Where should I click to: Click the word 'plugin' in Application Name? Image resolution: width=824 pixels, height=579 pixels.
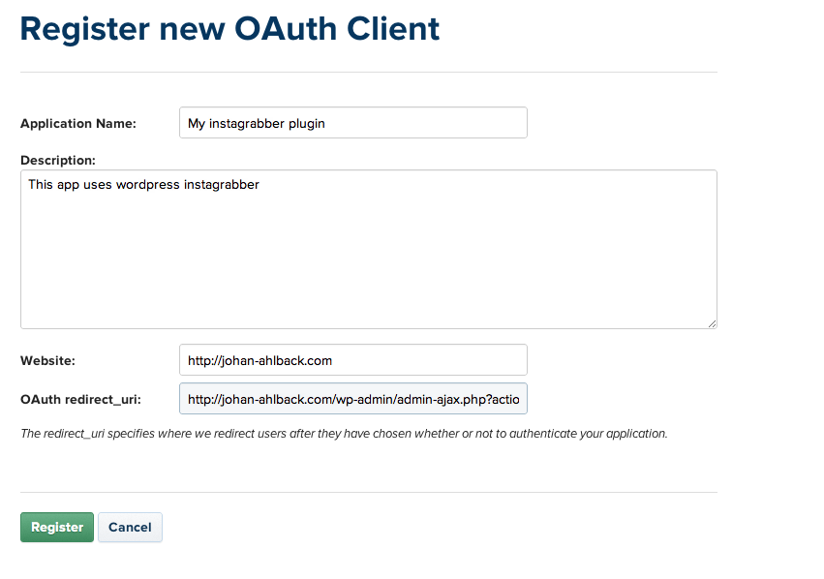[x=307, y=124]
